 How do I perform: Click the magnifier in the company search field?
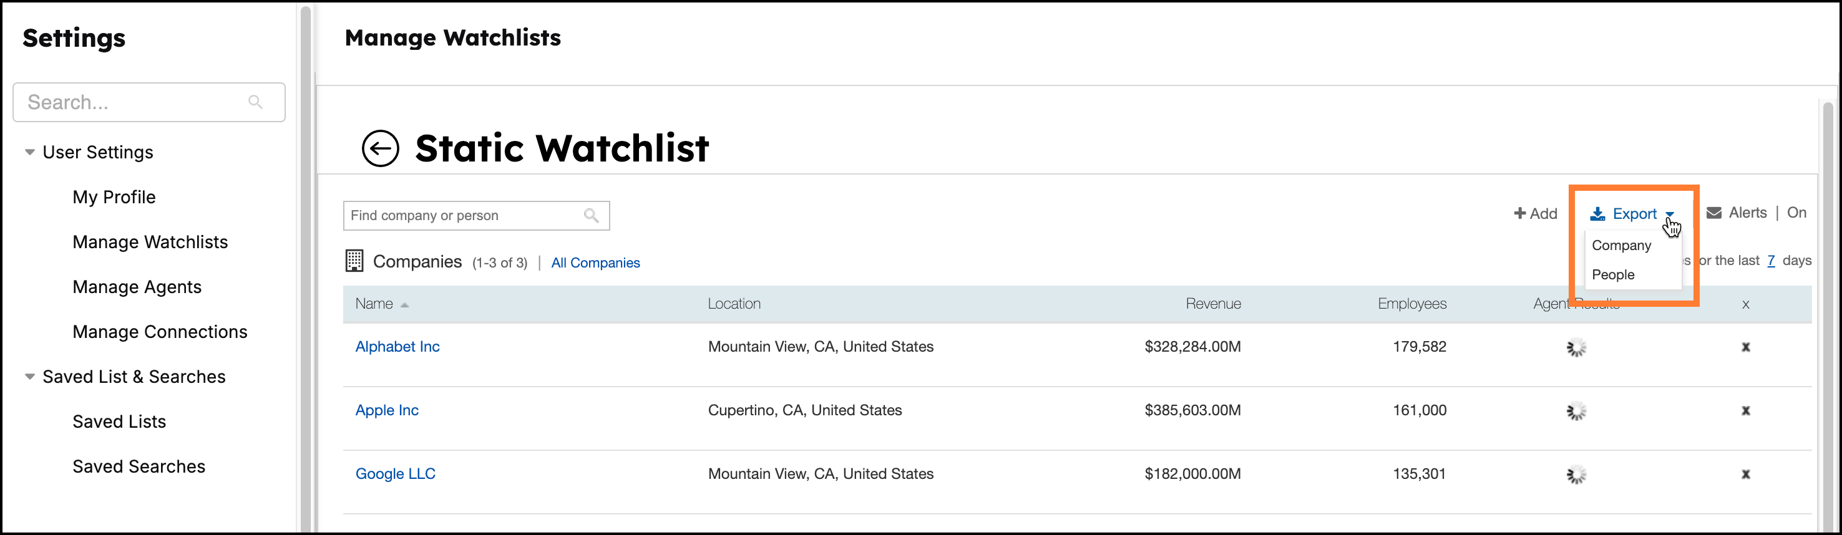point(592,215)
